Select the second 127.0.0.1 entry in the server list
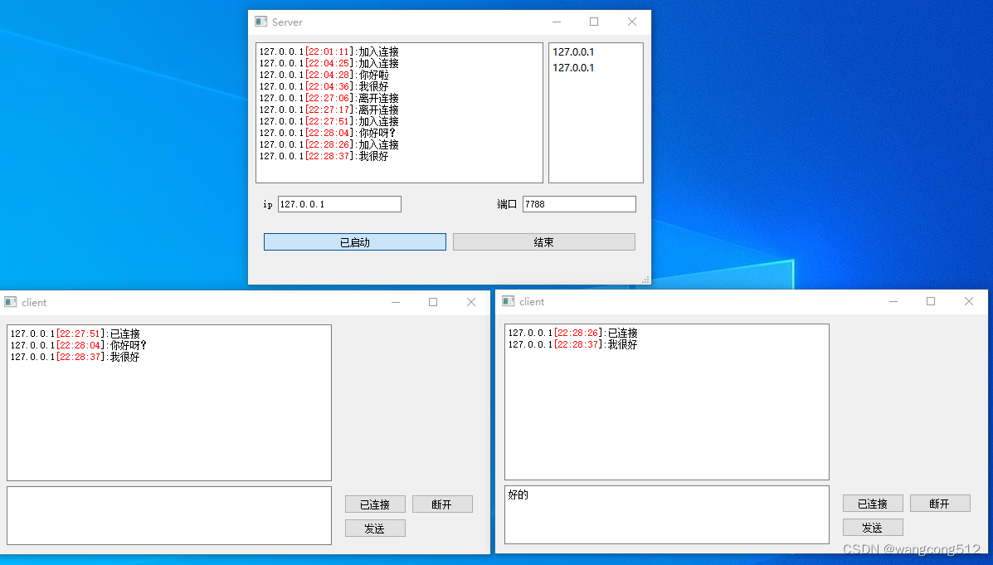993x565 pixels. point(572,68)
